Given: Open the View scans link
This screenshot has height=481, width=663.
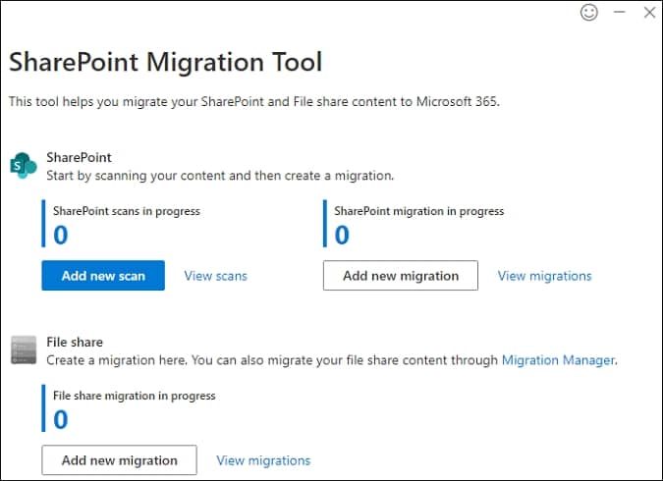Looking at the screenshot, I should (216, 276).
